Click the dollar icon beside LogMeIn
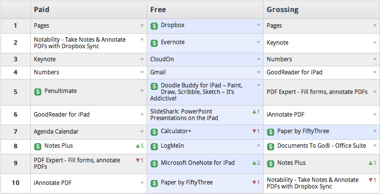 coord(154,146)
